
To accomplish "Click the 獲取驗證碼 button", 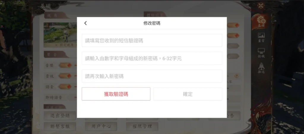I will pos(116,94).
